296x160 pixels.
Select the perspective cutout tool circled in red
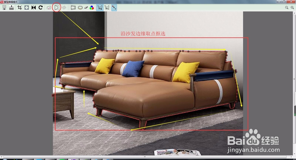57,8
